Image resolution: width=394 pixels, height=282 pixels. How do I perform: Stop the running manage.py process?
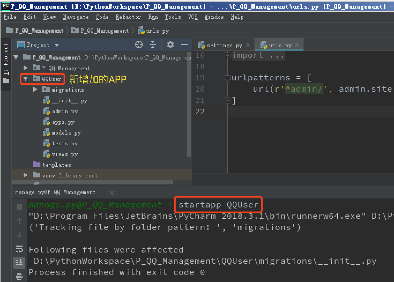pos(19,207)
